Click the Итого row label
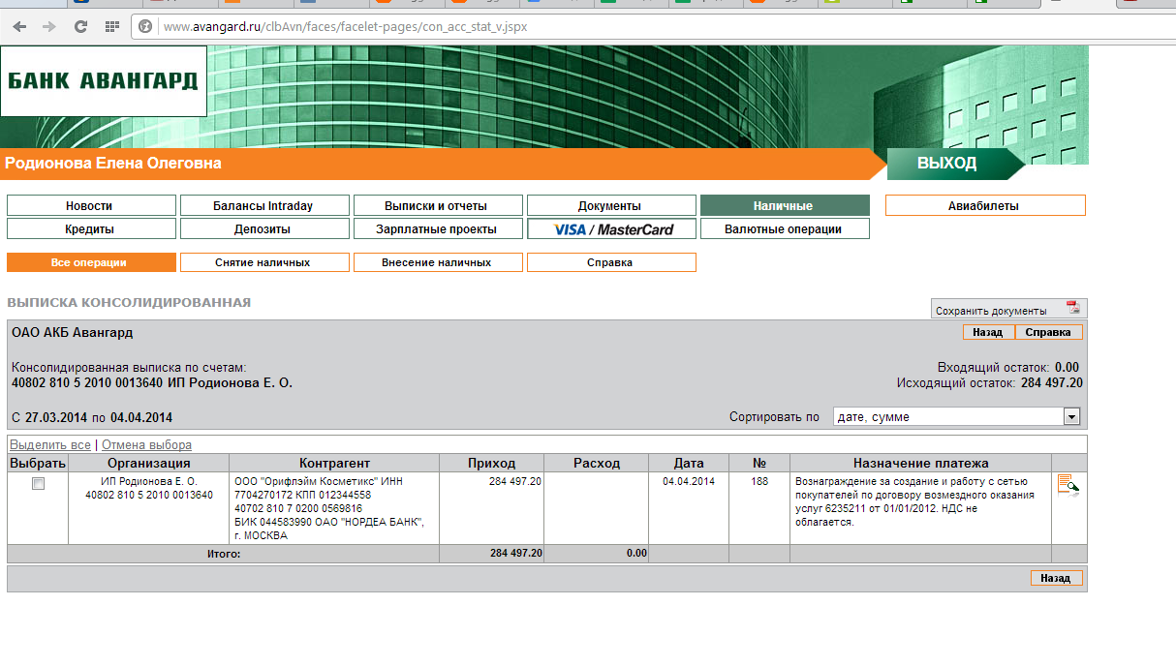Image resolution: width=1176 pixels, height=666 pixels. click(224, 554)
